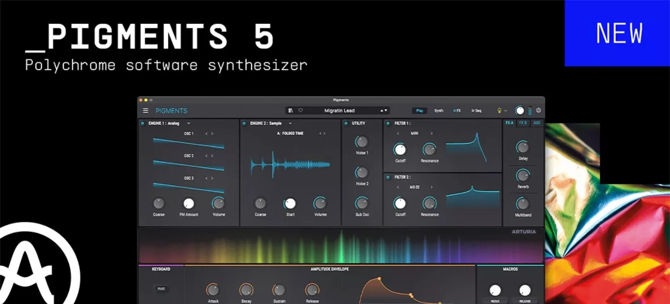The height and width of the screenshot is (304, 670).
Task: Click the Multiband effect knob
Action: [x=523, y=204]
